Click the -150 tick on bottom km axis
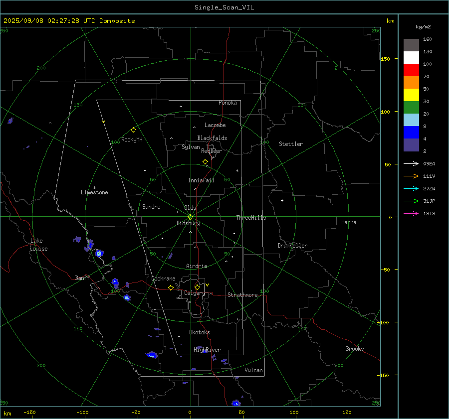This screenshot has width=449, height=419. tap(29, 412)
